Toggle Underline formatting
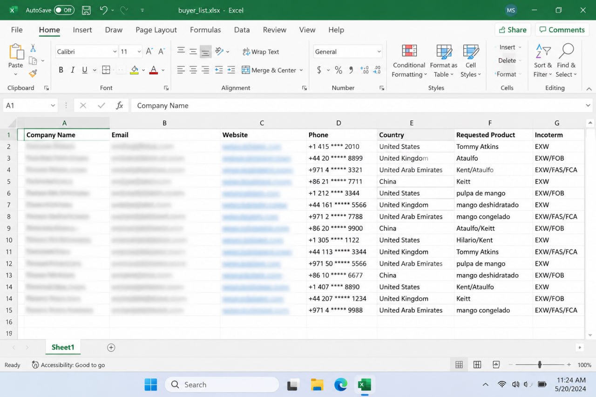 pos(84,70)
